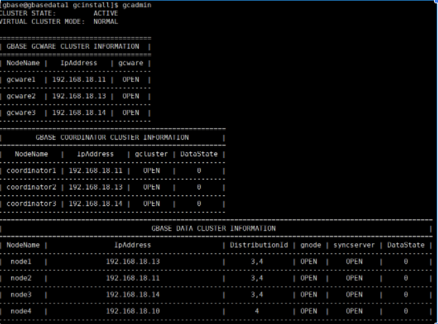Click the gcware2 node name
Screen dimensions: 438x324
click(21, 96)
